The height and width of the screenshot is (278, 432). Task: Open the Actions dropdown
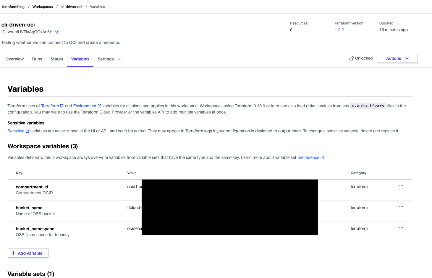(x=397, y=58)
